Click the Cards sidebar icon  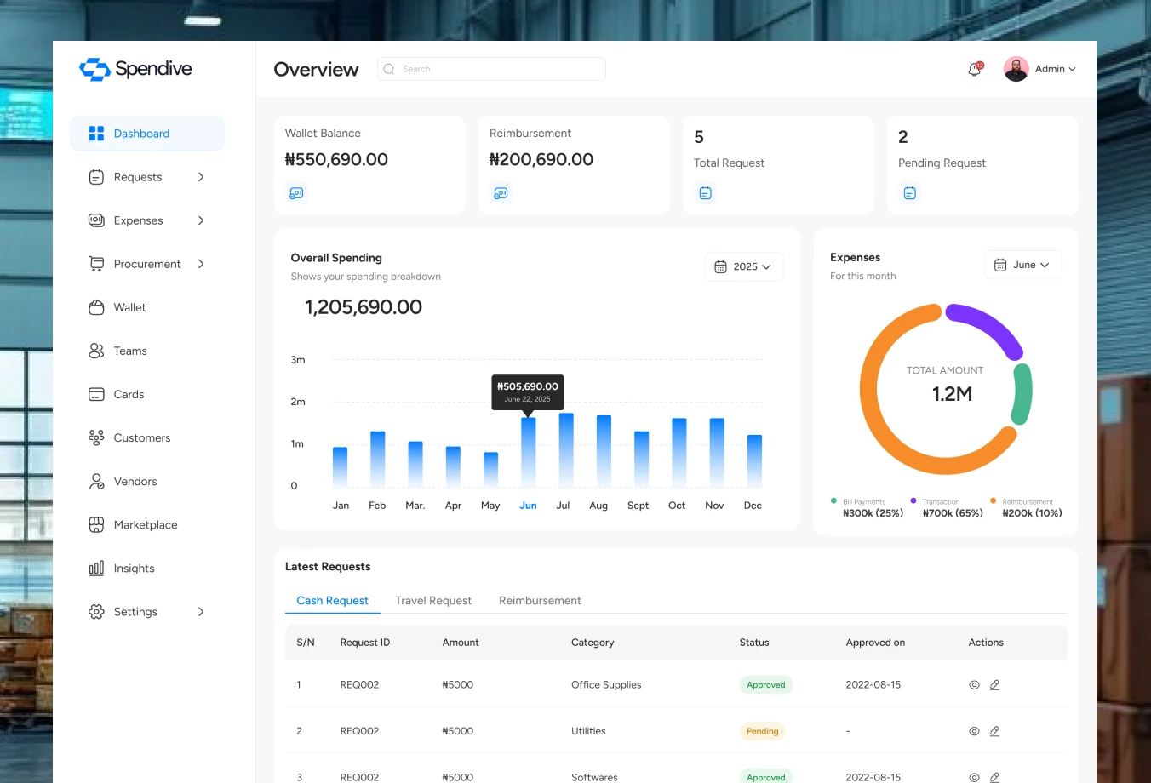[x=96, y=394]
